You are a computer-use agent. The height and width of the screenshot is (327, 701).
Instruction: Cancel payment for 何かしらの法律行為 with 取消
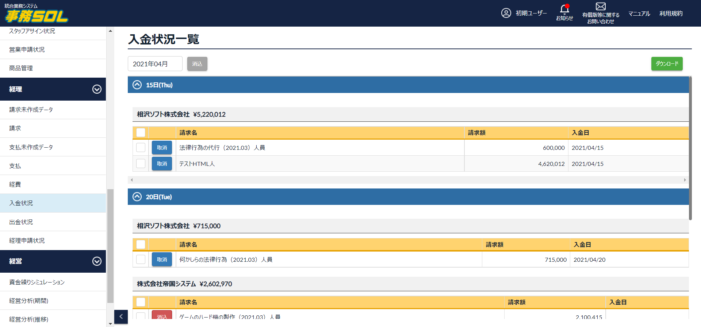click(x=162, y=260)
